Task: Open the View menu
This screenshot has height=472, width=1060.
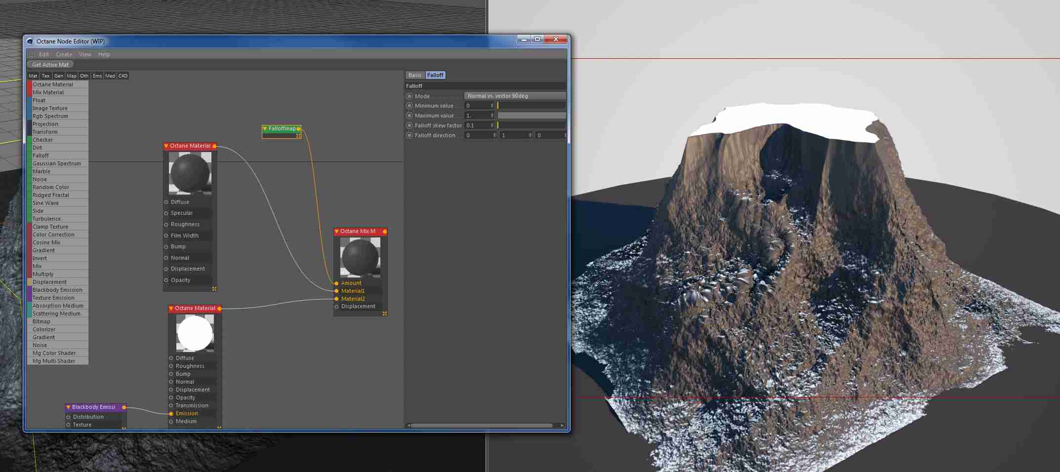Action: 85,54
